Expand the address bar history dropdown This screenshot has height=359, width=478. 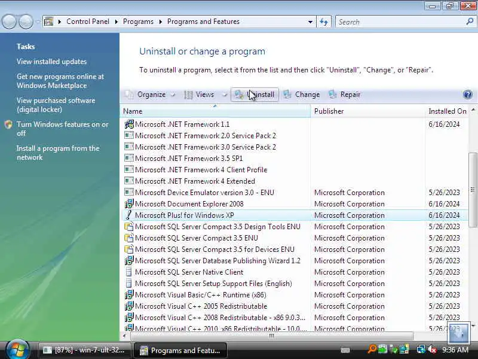pos(310,22)
